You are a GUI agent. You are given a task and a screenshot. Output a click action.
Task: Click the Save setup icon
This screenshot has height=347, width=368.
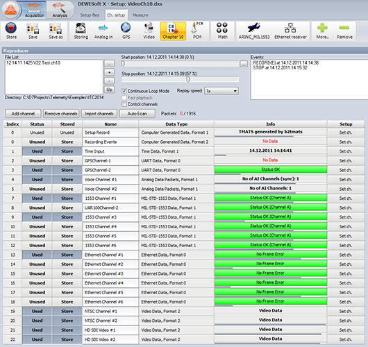[x=33, y=31]
